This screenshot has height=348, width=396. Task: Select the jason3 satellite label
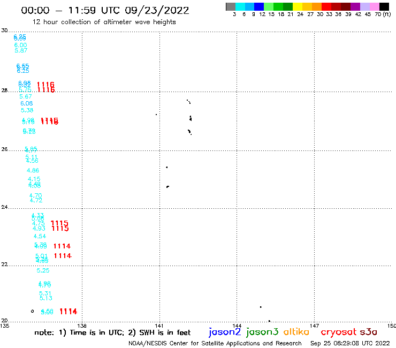(x=262, y=332)
